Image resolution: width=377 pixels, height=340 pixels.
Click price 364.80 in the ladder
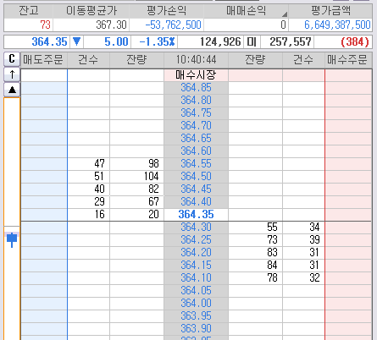196,101
